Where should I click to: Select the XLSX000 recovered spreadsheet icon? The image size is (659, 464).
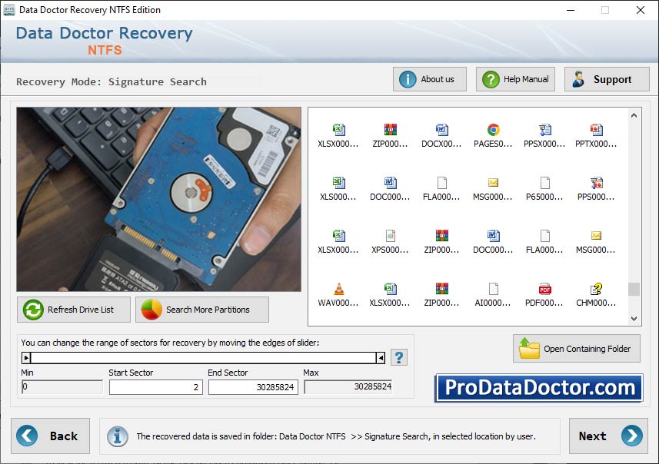click(337, 131)
